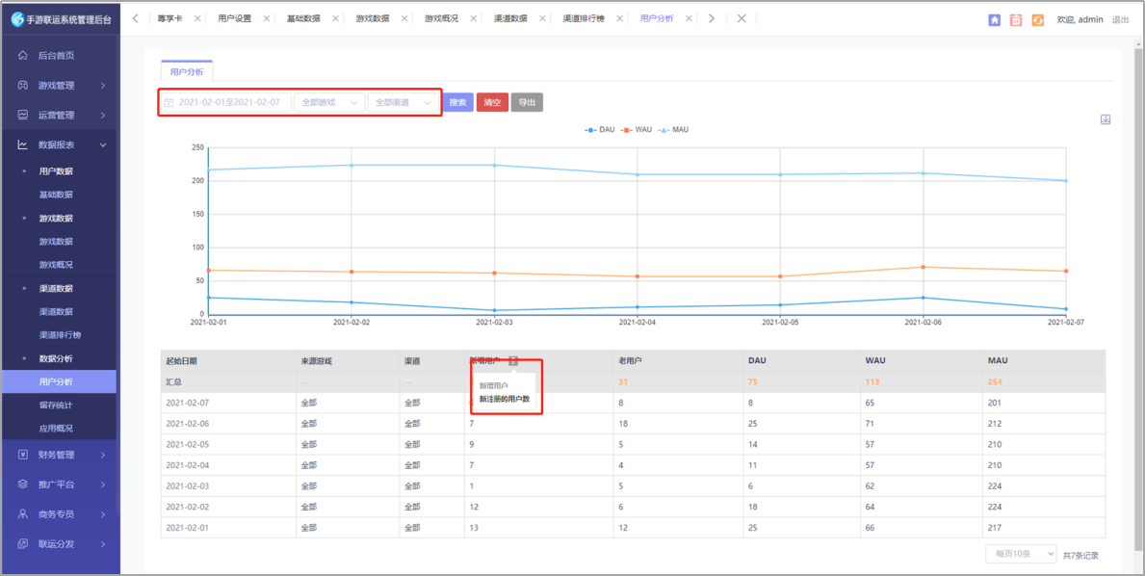
Task: Close the active 用户分析 tab in tab bar
Action: [x=688, y=19]
